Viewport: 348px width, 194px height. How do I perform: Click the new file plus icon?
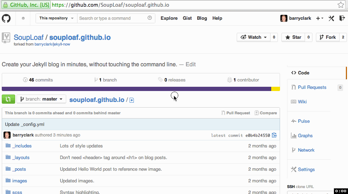[132, 100]
